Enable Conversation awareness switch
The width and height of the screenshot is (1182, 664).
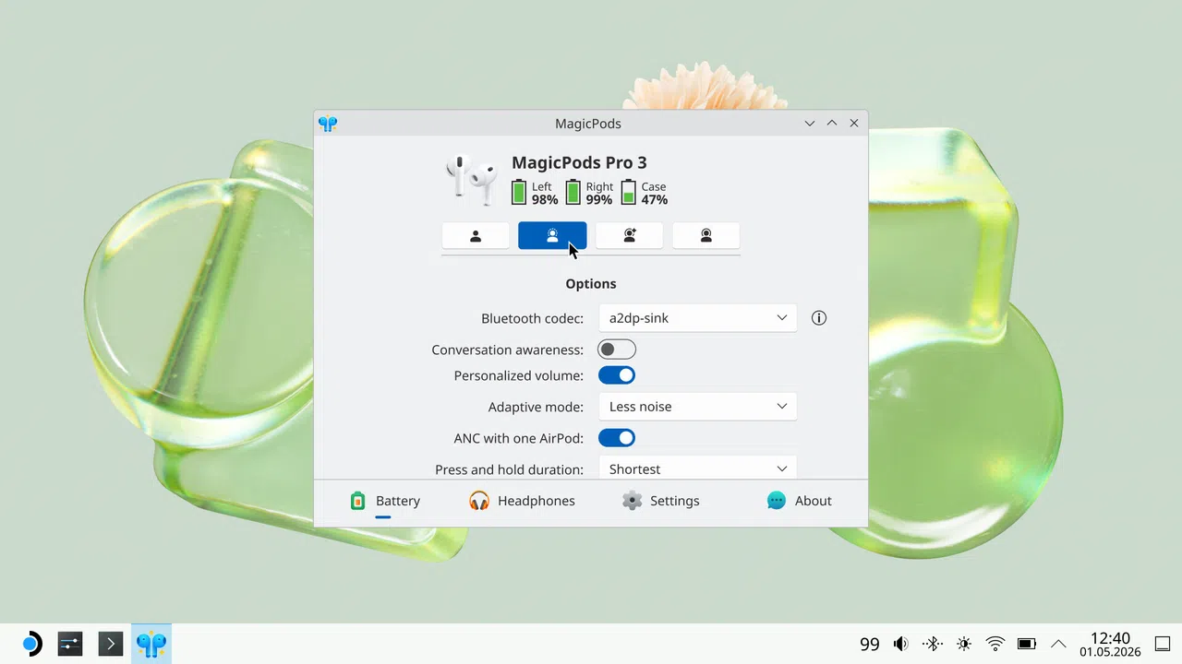click(617, 350)
